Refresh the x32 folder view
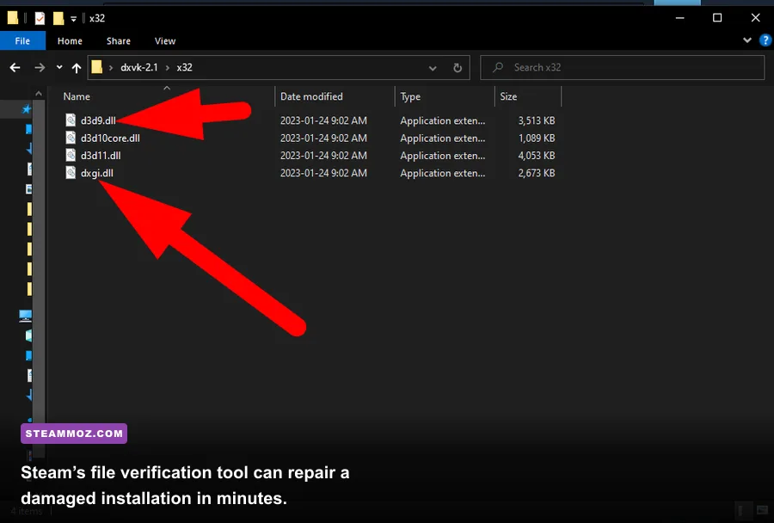Image resolution: width=774 pixels, height=523 pixels. click(458, 68)
